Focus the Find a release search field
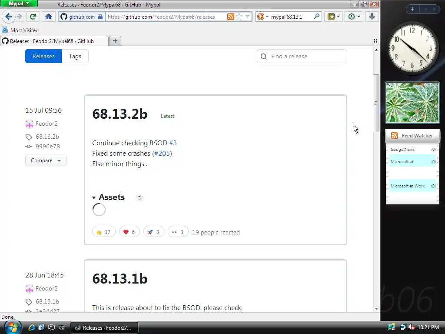Viewport: 445px width, 334px height. click(302, 56)
